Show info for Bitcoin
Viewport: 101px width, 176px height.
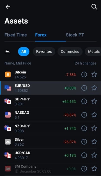click(x=84, y=74)
